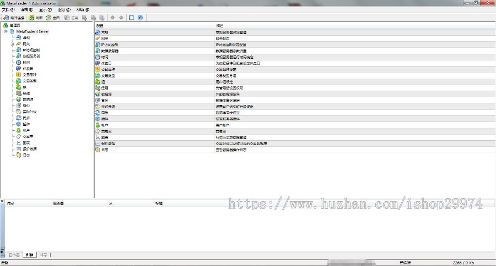Close the bottom panel with small X
This screenshot has width=496, height=266.
tap(2, 201)
